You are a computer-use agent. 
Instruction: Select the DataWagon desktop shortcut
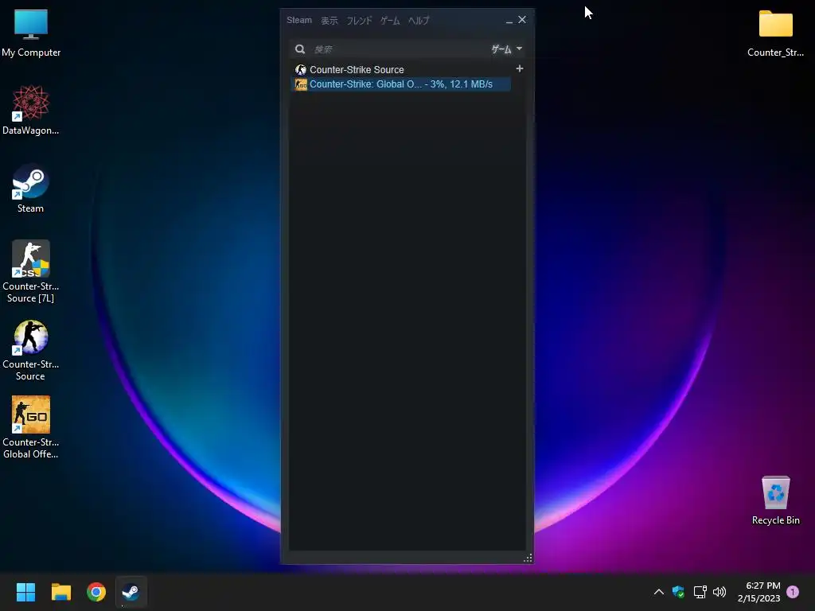(31, 111)
